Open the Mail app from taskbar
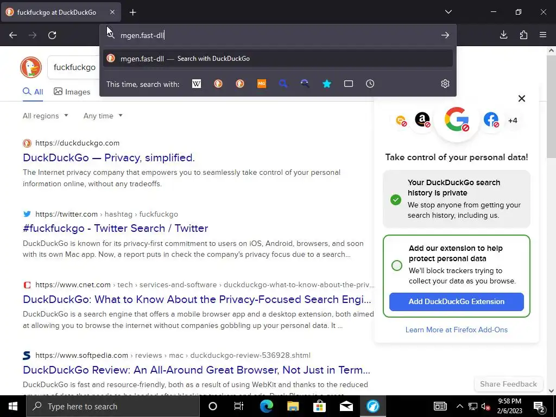 coord(346,406)
